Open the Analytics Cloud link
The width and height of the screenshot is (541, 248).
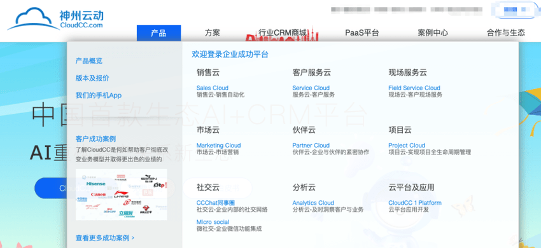(x=313, y=203)
